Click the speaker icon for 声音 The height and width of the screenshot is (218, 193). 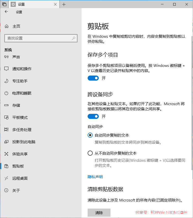pos(6,57)
